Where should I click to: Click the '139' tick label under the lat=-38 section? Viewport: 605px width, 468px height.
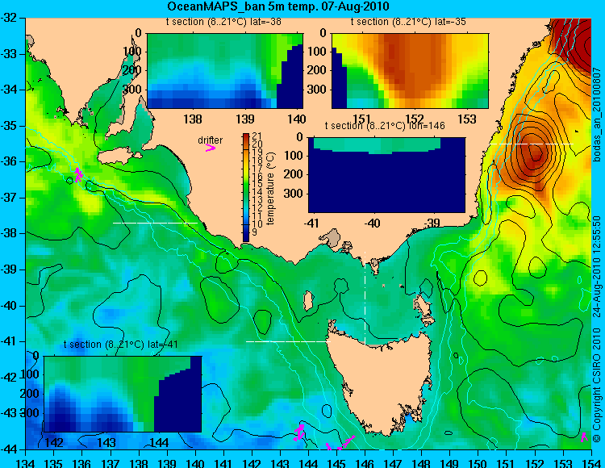tap(245, 119)
